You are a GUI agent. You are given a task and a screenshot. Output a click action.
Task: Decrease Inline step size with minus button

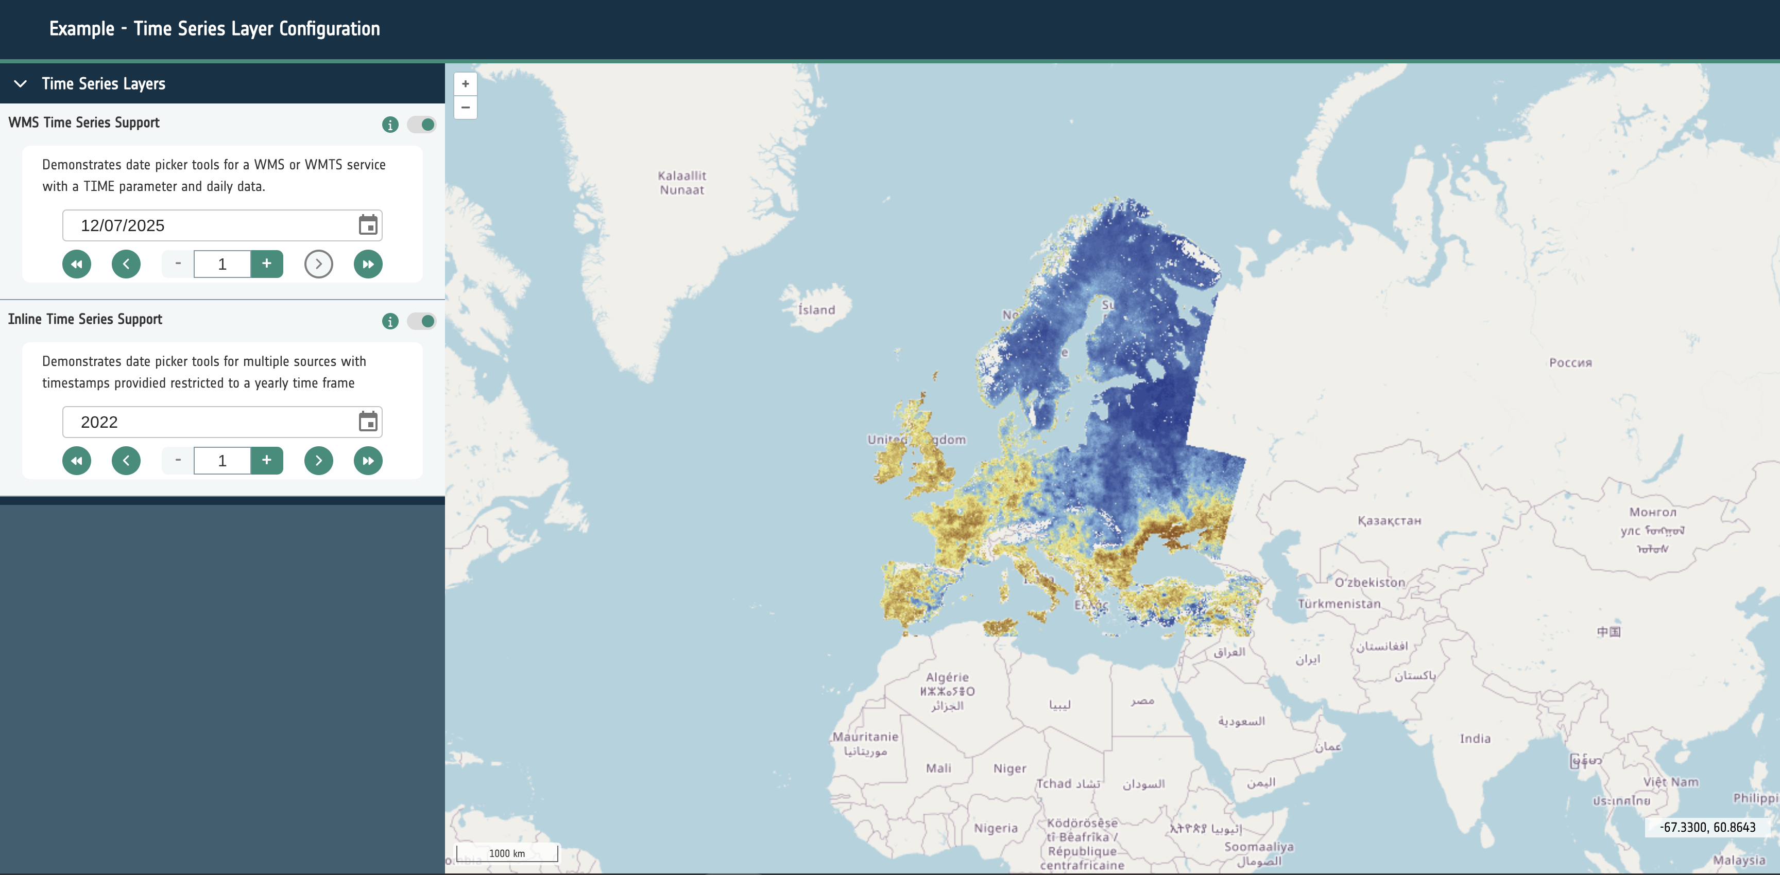tap(178, 461)
